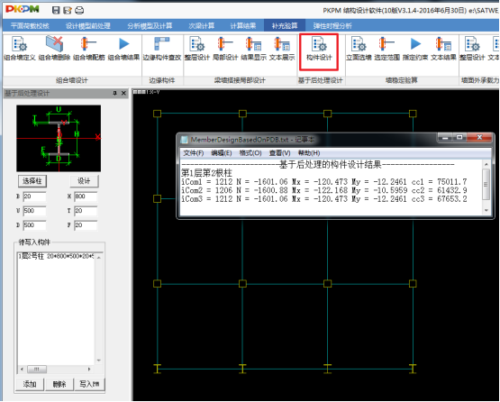Open Notepad 查看(V) menu
The height and width of the screenshot is (402, 500).
tap(279, 153)
